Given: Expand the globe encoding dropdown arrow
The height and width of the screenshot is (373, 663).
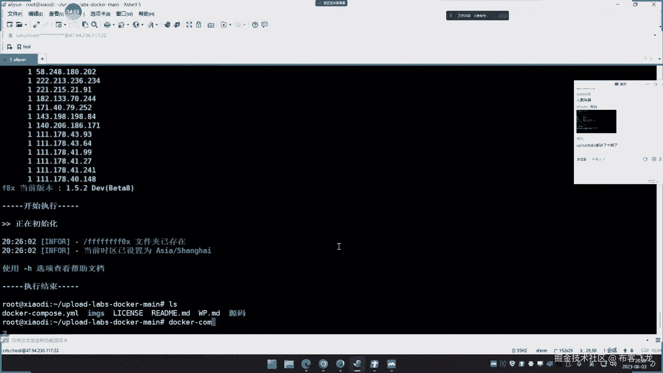Looking at the screenshot, I should click(x=142, y=25).
